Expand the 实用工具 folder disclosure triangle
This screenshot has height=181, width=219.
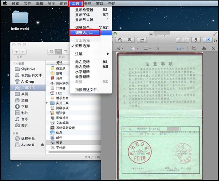(48, 103)
